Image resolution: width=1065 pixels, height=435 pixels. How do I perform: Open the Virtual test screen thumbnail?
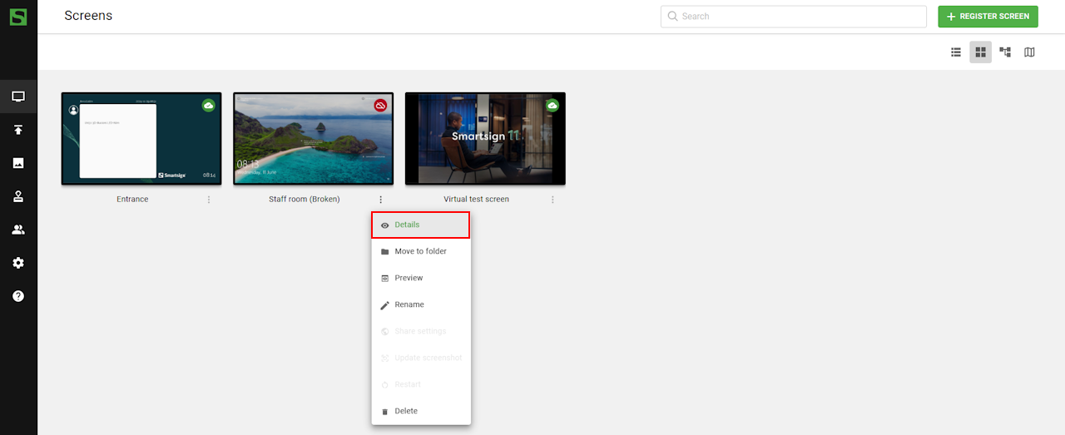[x=485, y=138]
